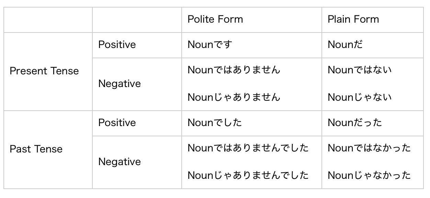
Task: Click the Nounじゃない text
Action: [x=360, y=98]
